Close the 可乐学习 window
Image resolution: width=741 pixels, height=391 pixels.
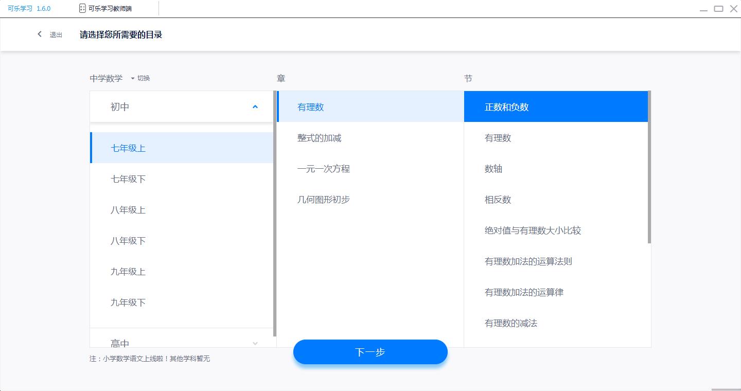coord(734,9)
